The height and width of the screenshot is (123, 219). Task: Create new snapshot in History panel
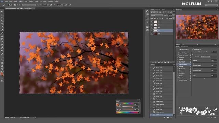click(168, 118)
